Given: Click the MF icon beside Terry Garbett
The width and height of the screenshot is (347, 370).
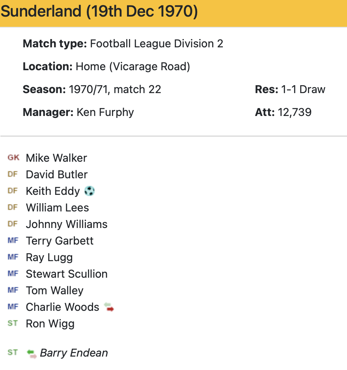Looking at the screenshot, I should click(x=13, y=241).
